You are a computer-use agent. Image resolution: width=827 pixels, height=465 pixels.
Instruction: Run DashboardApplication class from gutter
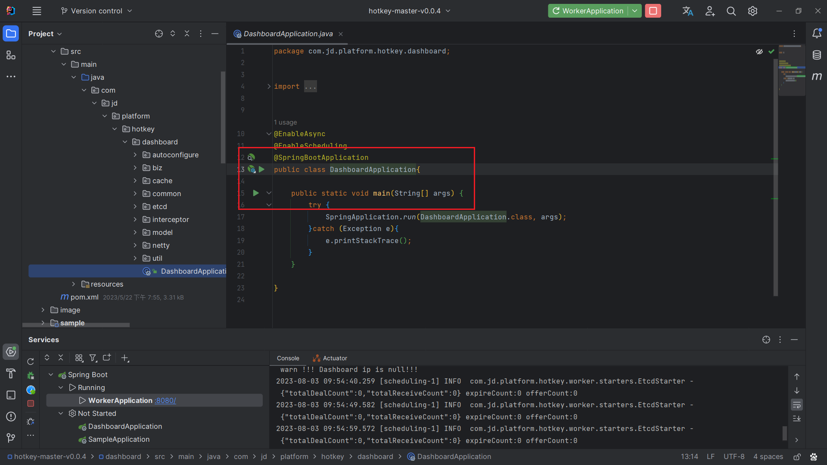(x=261, y=169)
